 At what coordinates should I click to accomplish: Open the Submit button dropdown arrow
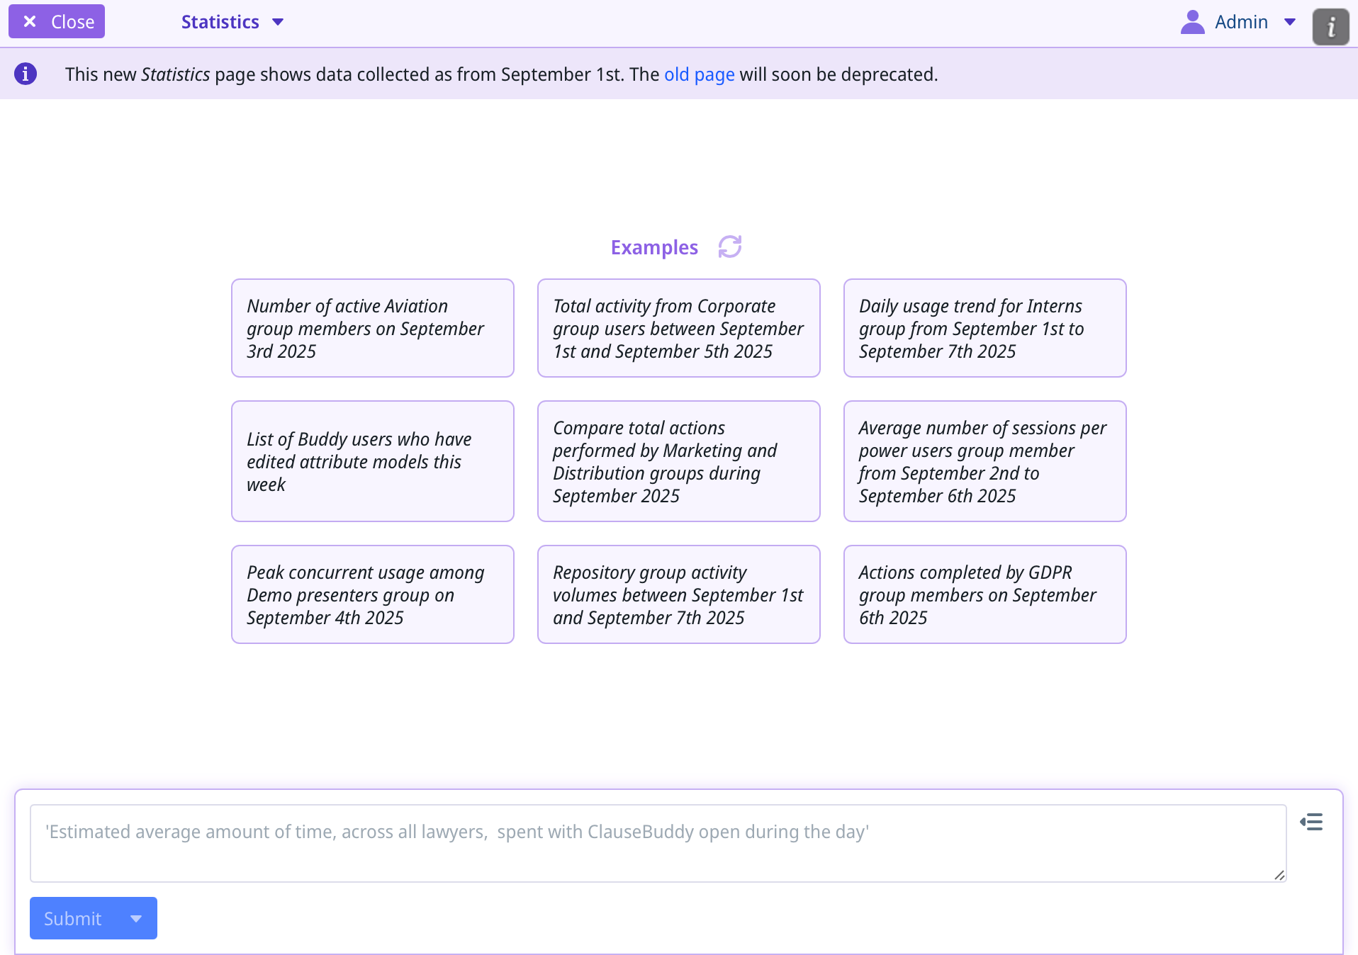point(136,919)
